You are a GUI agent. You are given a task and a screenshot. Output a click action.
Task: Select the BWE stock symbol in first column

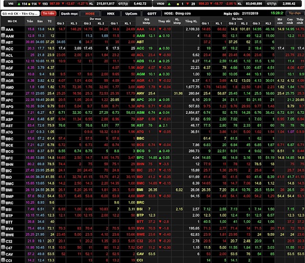10,235
